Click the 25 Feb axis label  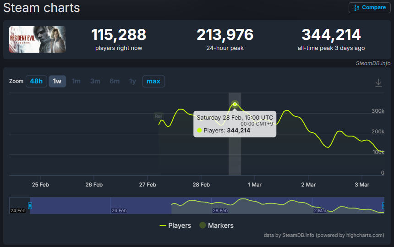click(x=40, y=185)
